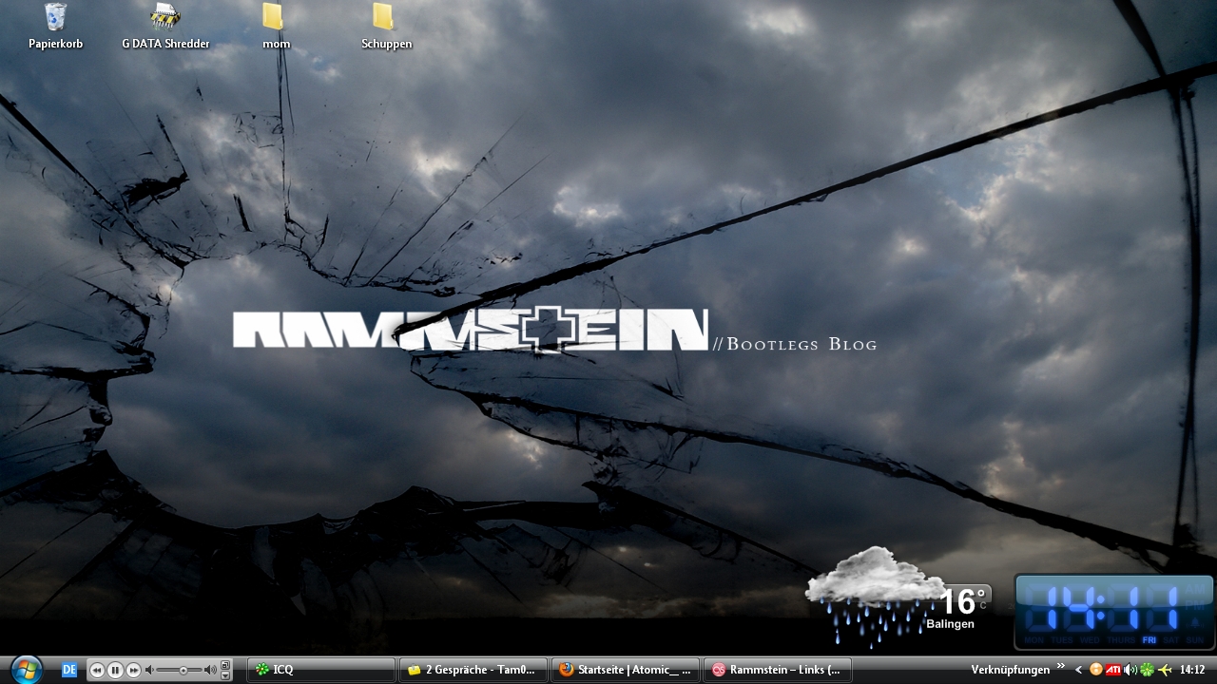Image resolution: width=1217 pixels, height=684 pixels.
Task: Pause playback in the taskbar media player
Action: tap(115, 670)
